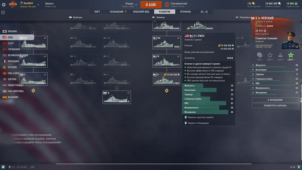Select the MAFFITT destroyer card

point(166,61)
